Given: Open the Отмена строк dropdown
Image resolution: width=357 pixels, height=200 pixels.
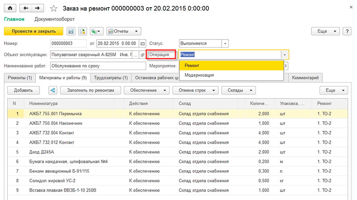Looking at the screenshot, I should coord(195,90).
